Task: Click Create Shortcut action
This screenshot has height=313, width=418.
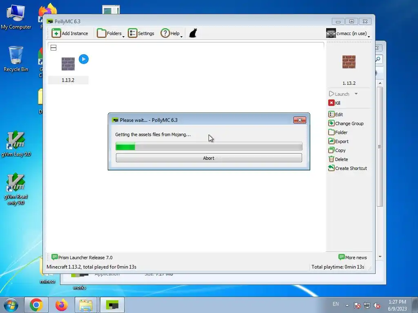Action: (x=348, y=168)
